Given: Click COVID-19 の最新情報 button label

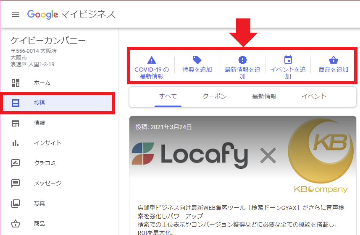Looking at the screenshot, I should pos(152,73).
